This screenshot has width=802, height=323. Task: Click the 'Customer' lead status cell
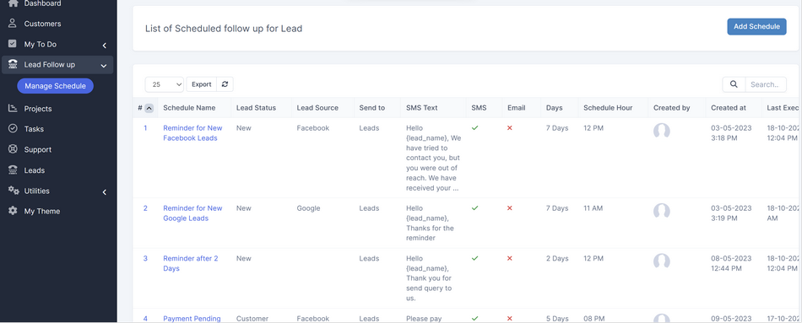pyautogui.click(x=252, y=319)
